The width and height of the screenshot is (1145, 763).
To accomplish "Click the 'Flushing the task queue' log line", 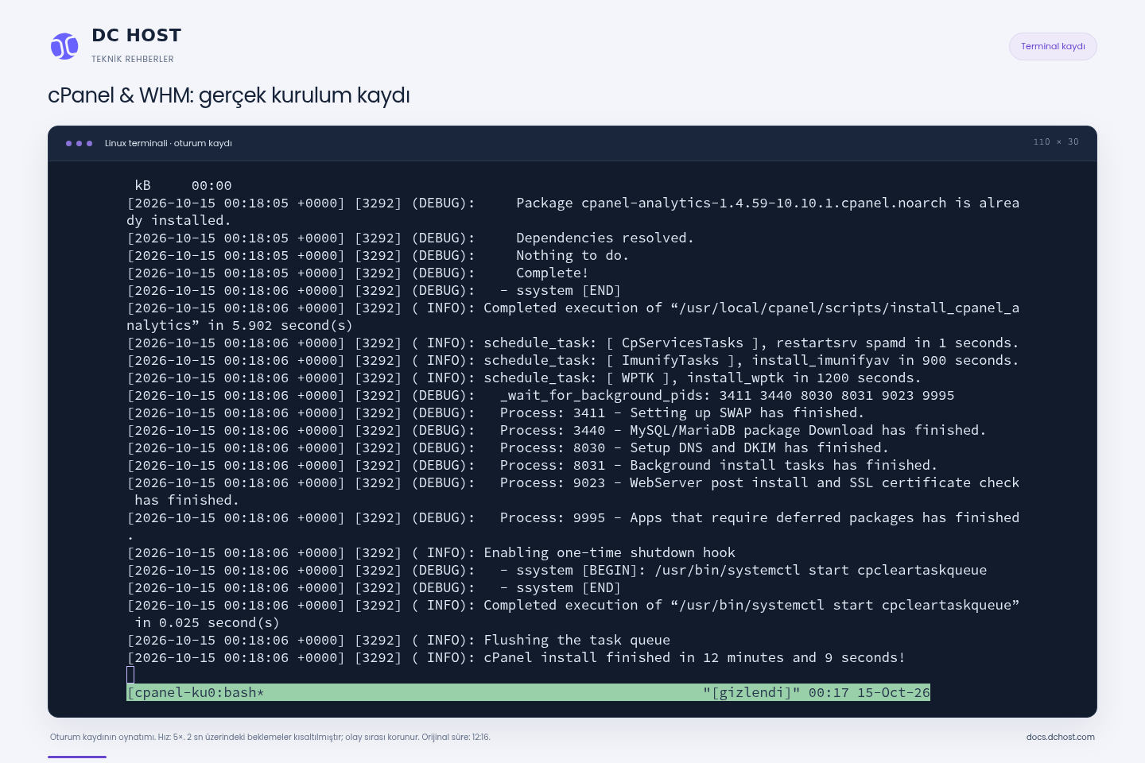I will pyautogui.click(x=398, y=640).
